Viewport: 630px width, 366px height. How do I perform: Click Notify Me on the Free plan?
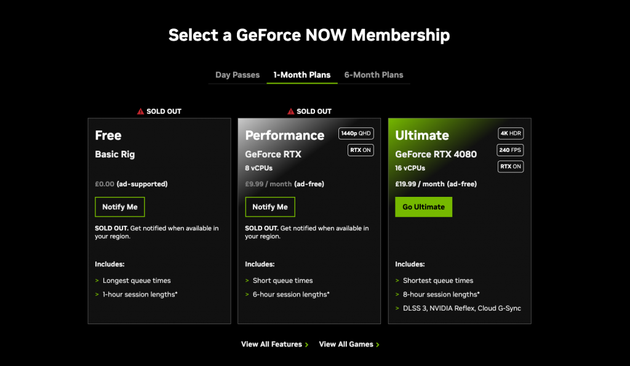click(x=119, y=207)
